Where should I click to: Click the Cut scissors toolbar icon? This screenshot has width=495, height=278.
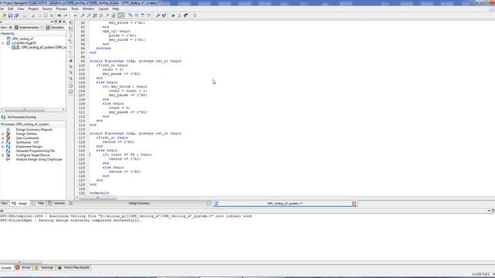(x=33, y=15)
